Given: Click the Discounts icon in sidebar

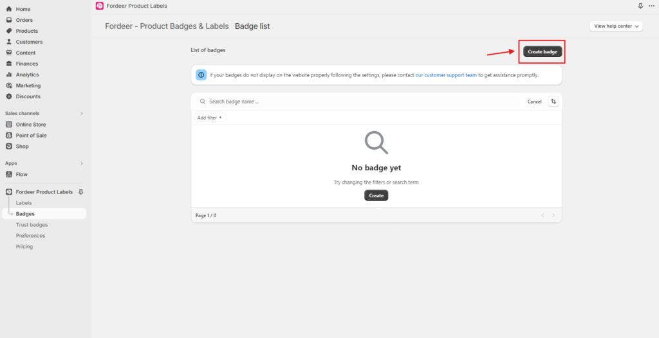Looking at the screenshot, I should coord(9,96).
